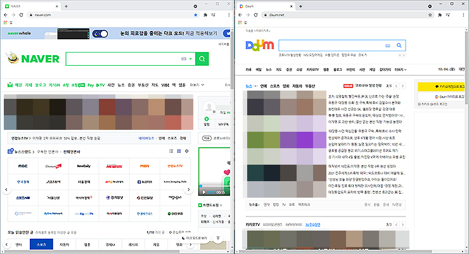The height and width of the screenshot is (254, 469).
Task: Expand Daum '더보기' services dropdown
Action: pyautogui.click(x=401, y=70)
